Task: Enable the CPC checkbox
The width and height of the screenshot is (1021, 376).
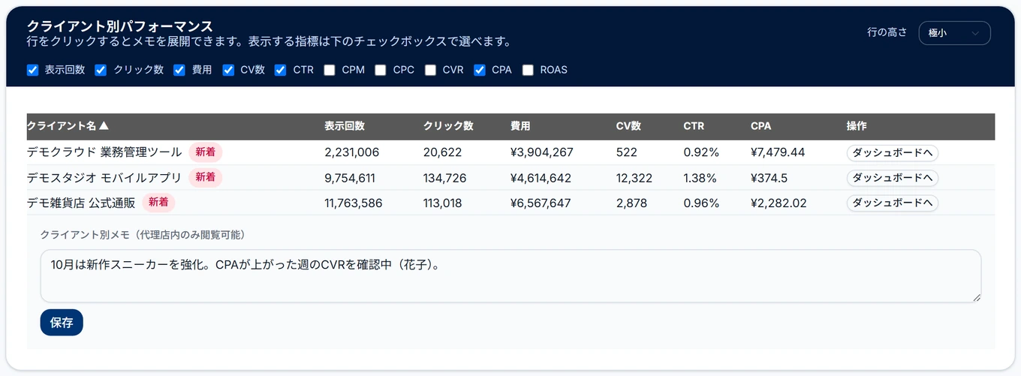Action: (x=381, y=70)
